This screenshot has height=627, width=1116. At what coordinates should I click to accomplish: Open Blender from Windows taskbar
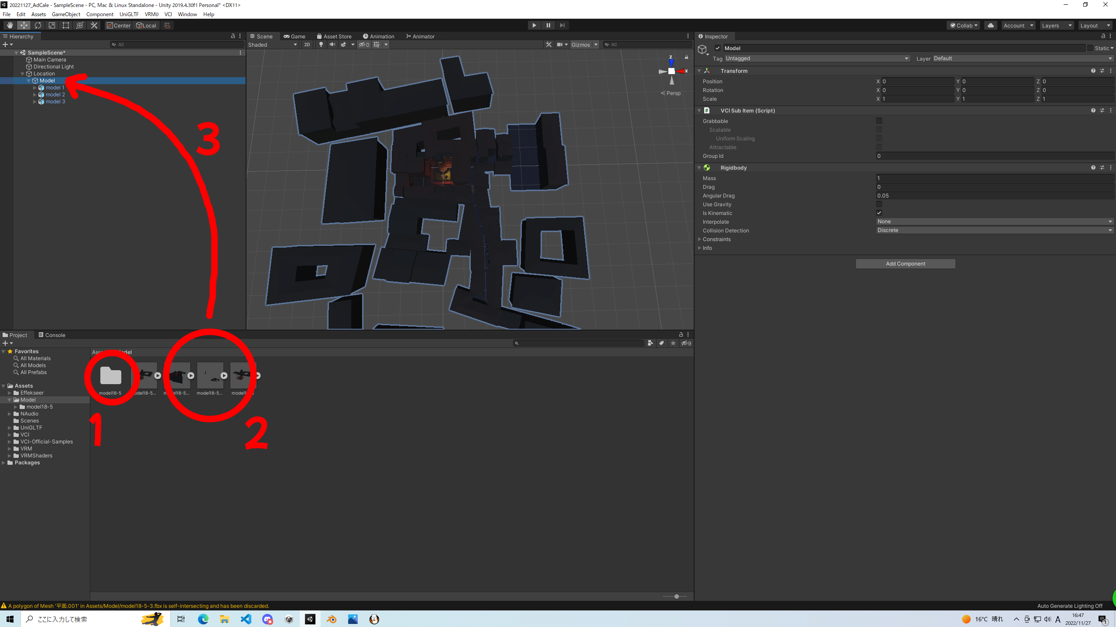(x=332, y=619)
